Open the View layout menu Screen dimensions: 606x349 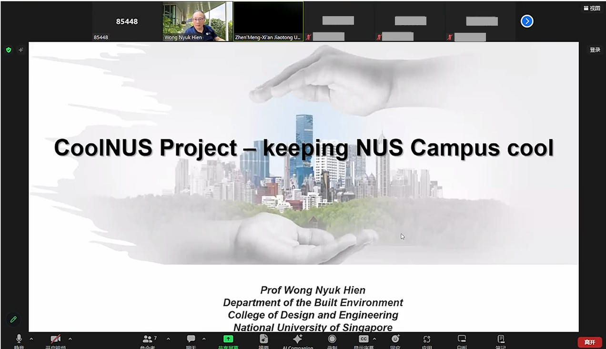[x=592, y=8]
